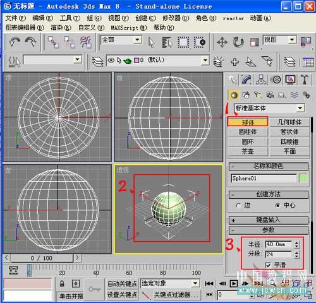The width and height of the screenshot is (316, 303).
Task: Toggle the 平滑 smooth checkbox
Action: coord(268,265)
